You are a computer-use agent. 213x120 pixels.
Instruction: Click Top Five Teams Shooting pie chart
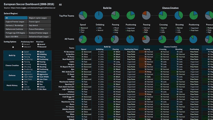tap(179, 15)
